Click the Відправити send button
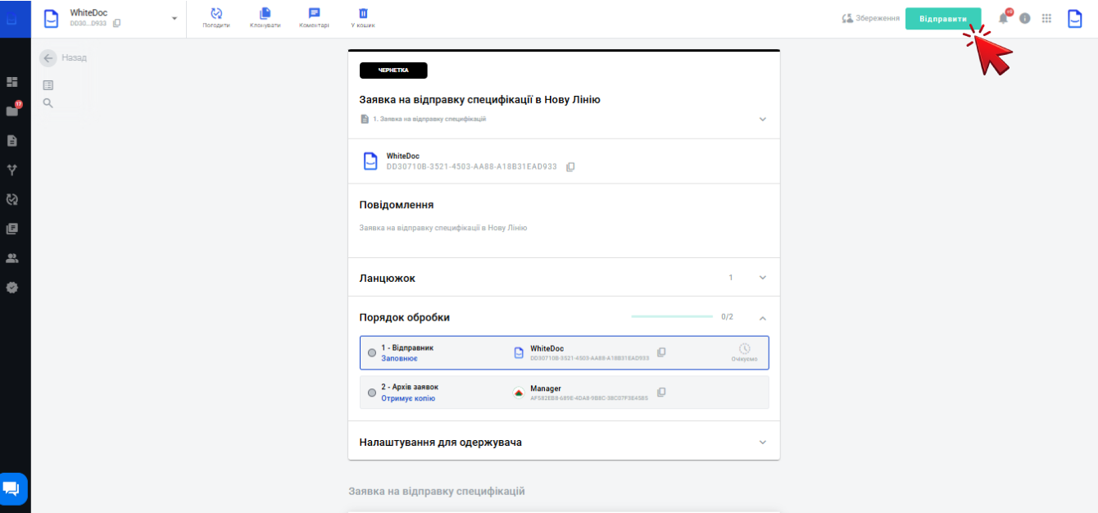Viewport: 1098px width, 513px height. click(x=943, y=18)
